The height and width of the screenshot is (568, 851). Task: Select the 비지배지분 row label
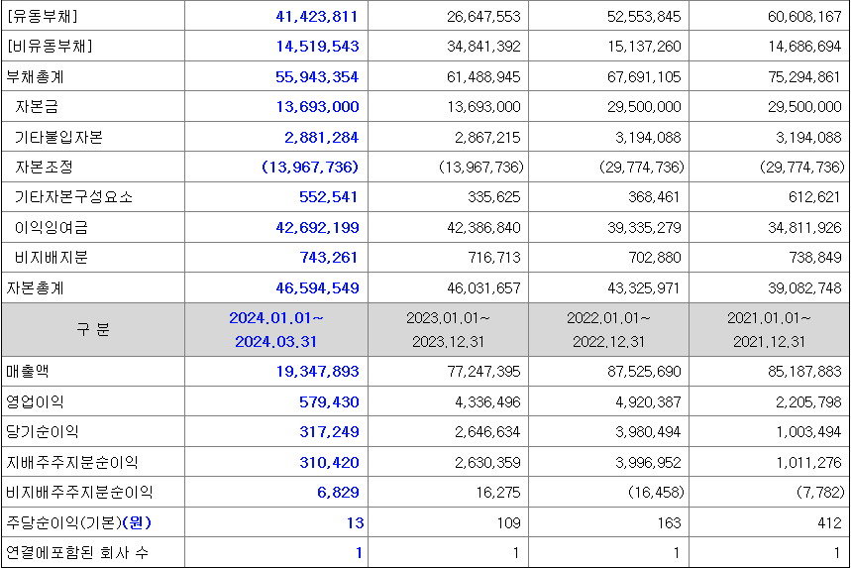click(x=52, y=257)
